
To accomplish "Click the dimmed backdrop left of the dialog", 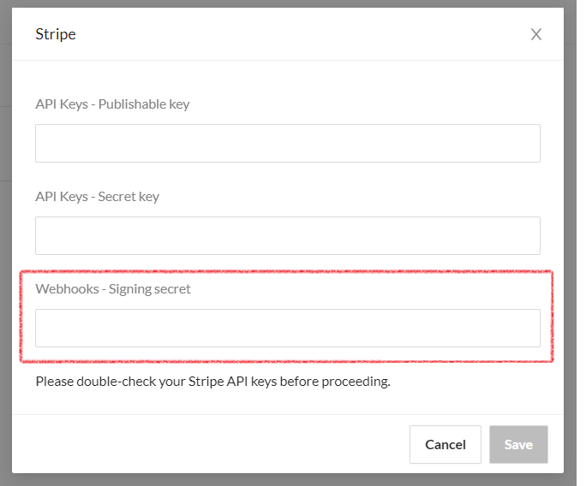I will click(6, 243).
